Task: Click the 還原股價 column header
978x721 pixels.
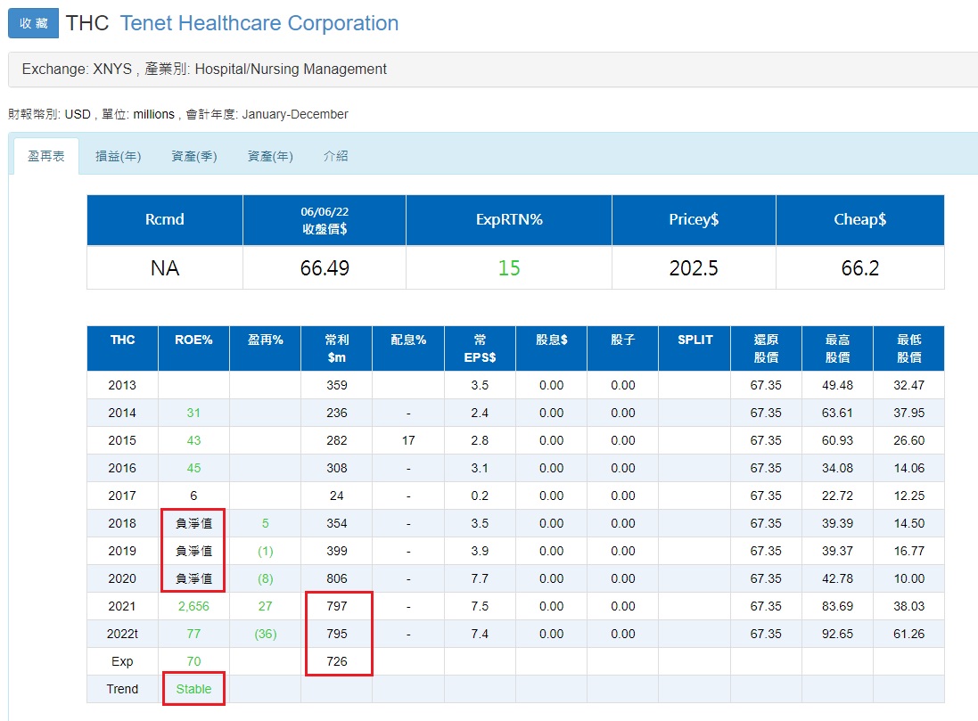Action: (766, 348)
